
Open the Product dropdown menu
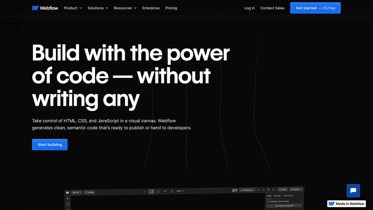73,8
